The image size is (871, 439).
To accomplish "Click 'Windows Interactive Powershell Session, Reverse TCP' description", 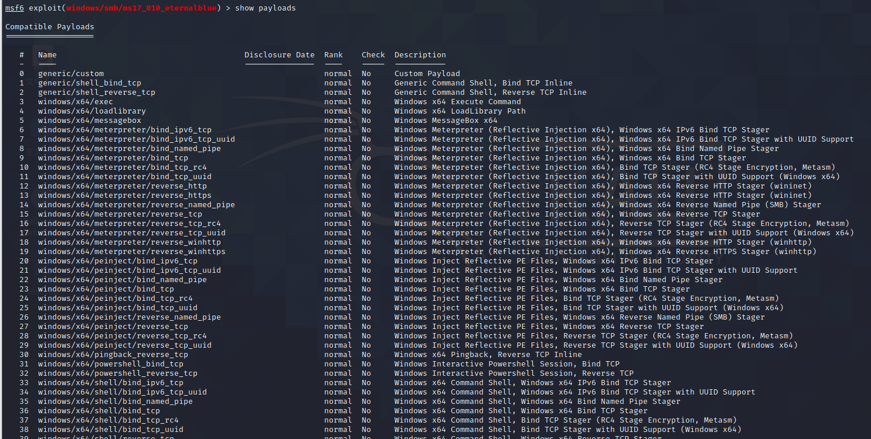I will 514,373.
